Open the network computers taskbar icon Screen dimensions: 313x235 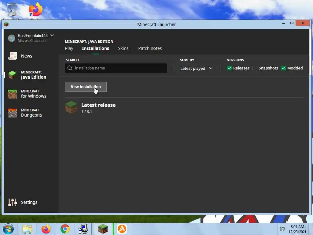click(x=84, y=229)
